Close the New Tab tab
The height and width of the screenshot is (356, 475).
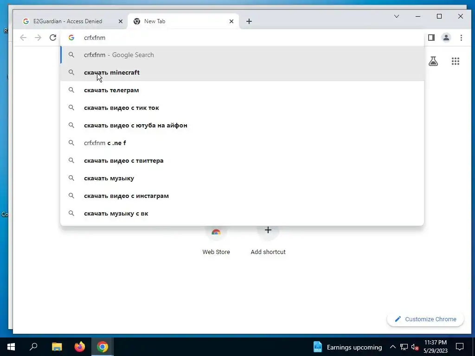coord(231,21)
